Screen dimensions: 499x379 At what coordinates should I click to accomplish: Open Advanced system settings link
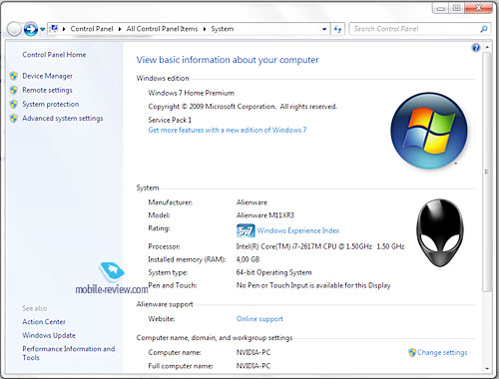63,119
